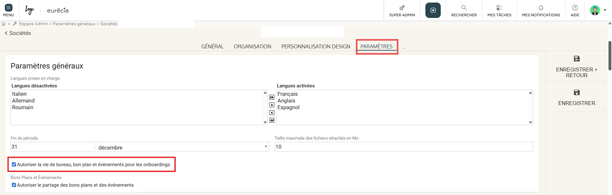Click the Super Admin gears icon
This screenshot has height=195, width=612.
[x=402, y=8]
